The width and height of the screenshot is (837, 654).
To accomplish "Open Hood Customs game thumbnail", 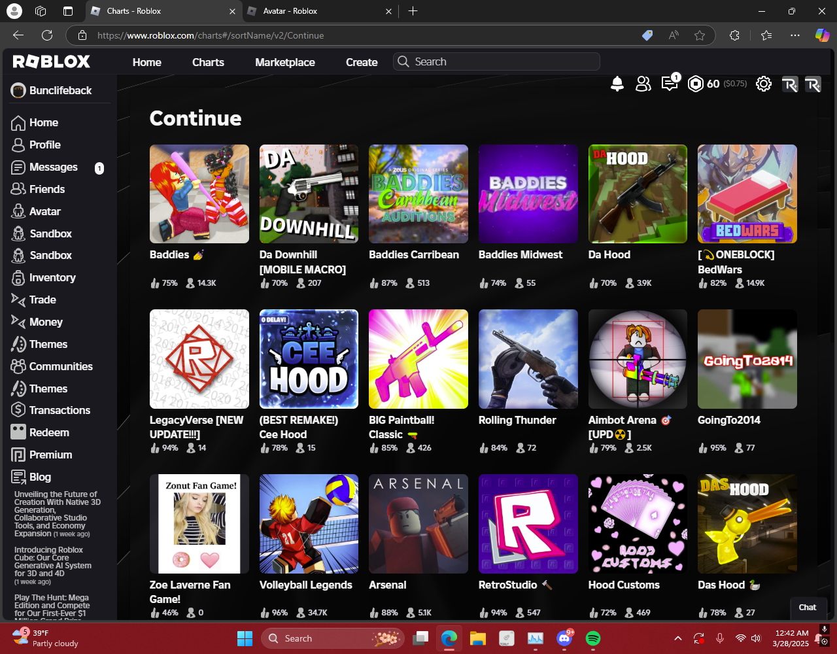I will [638, 524].
